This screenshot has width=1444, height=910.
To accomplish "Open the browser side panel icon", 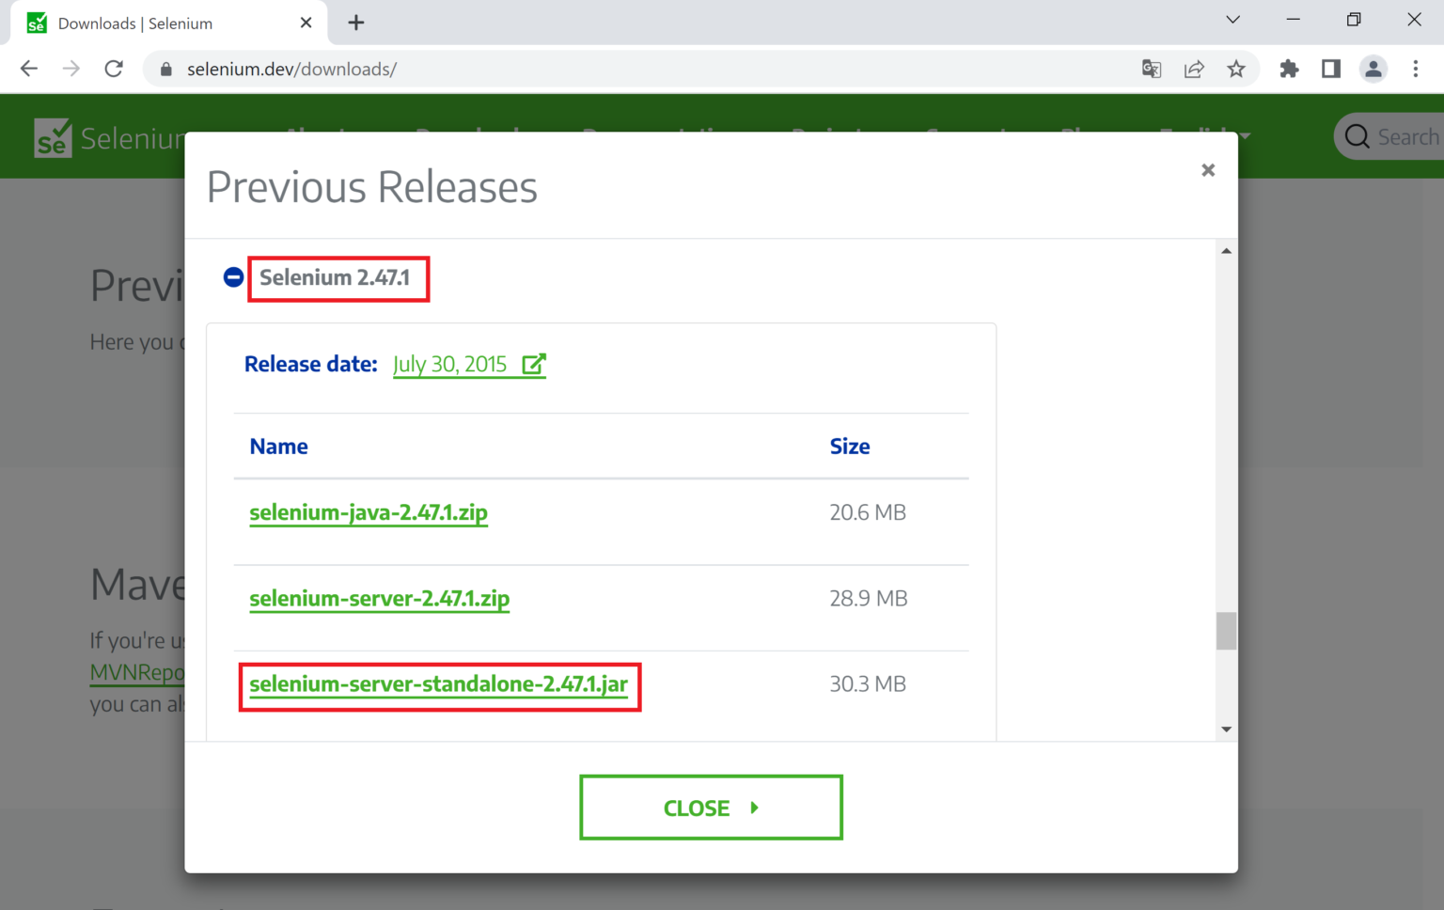I will [x=1331, y=69].
